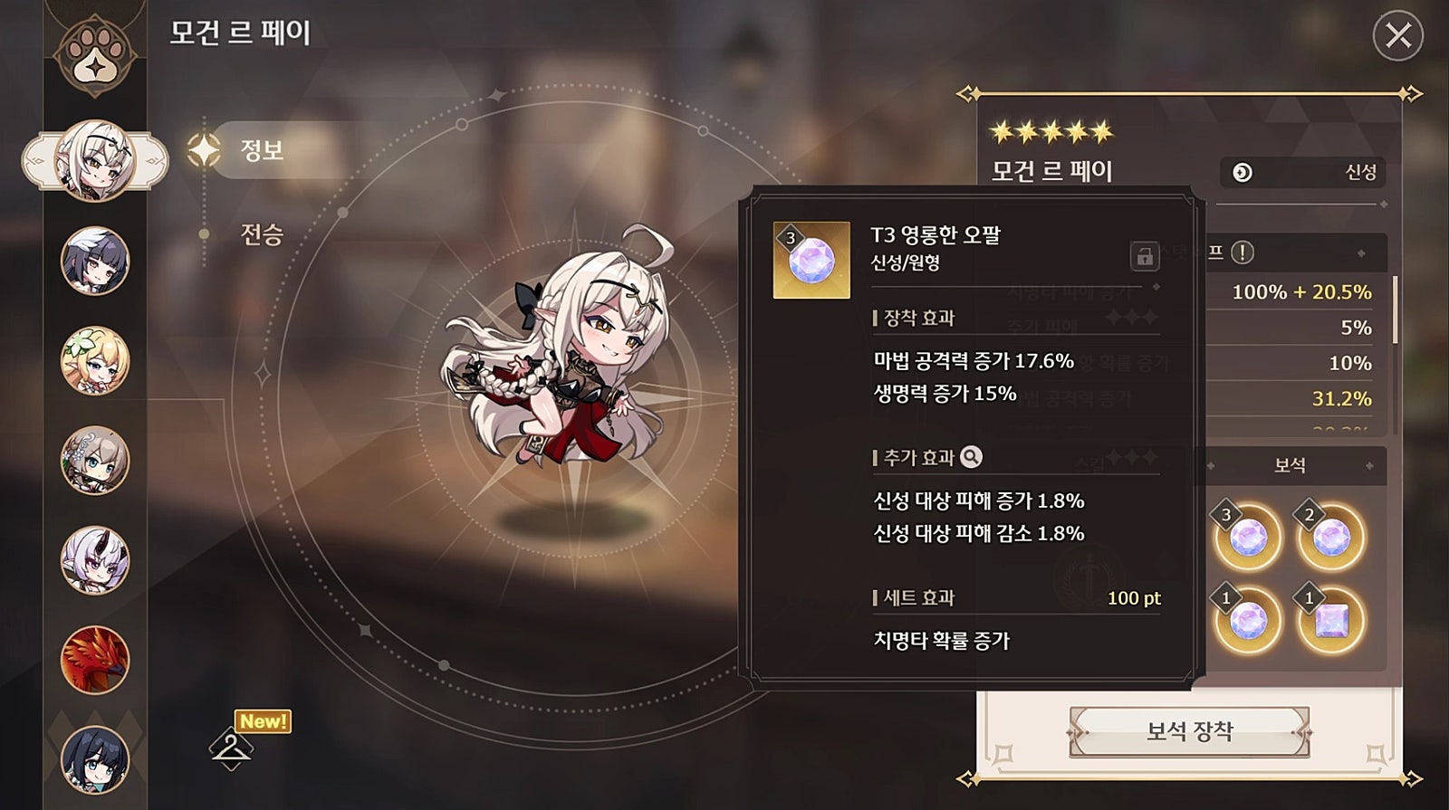Select the red phoenix pet portrait
Image resolution: width=1449 pixels, height=810 pixels.
point(95,660)
